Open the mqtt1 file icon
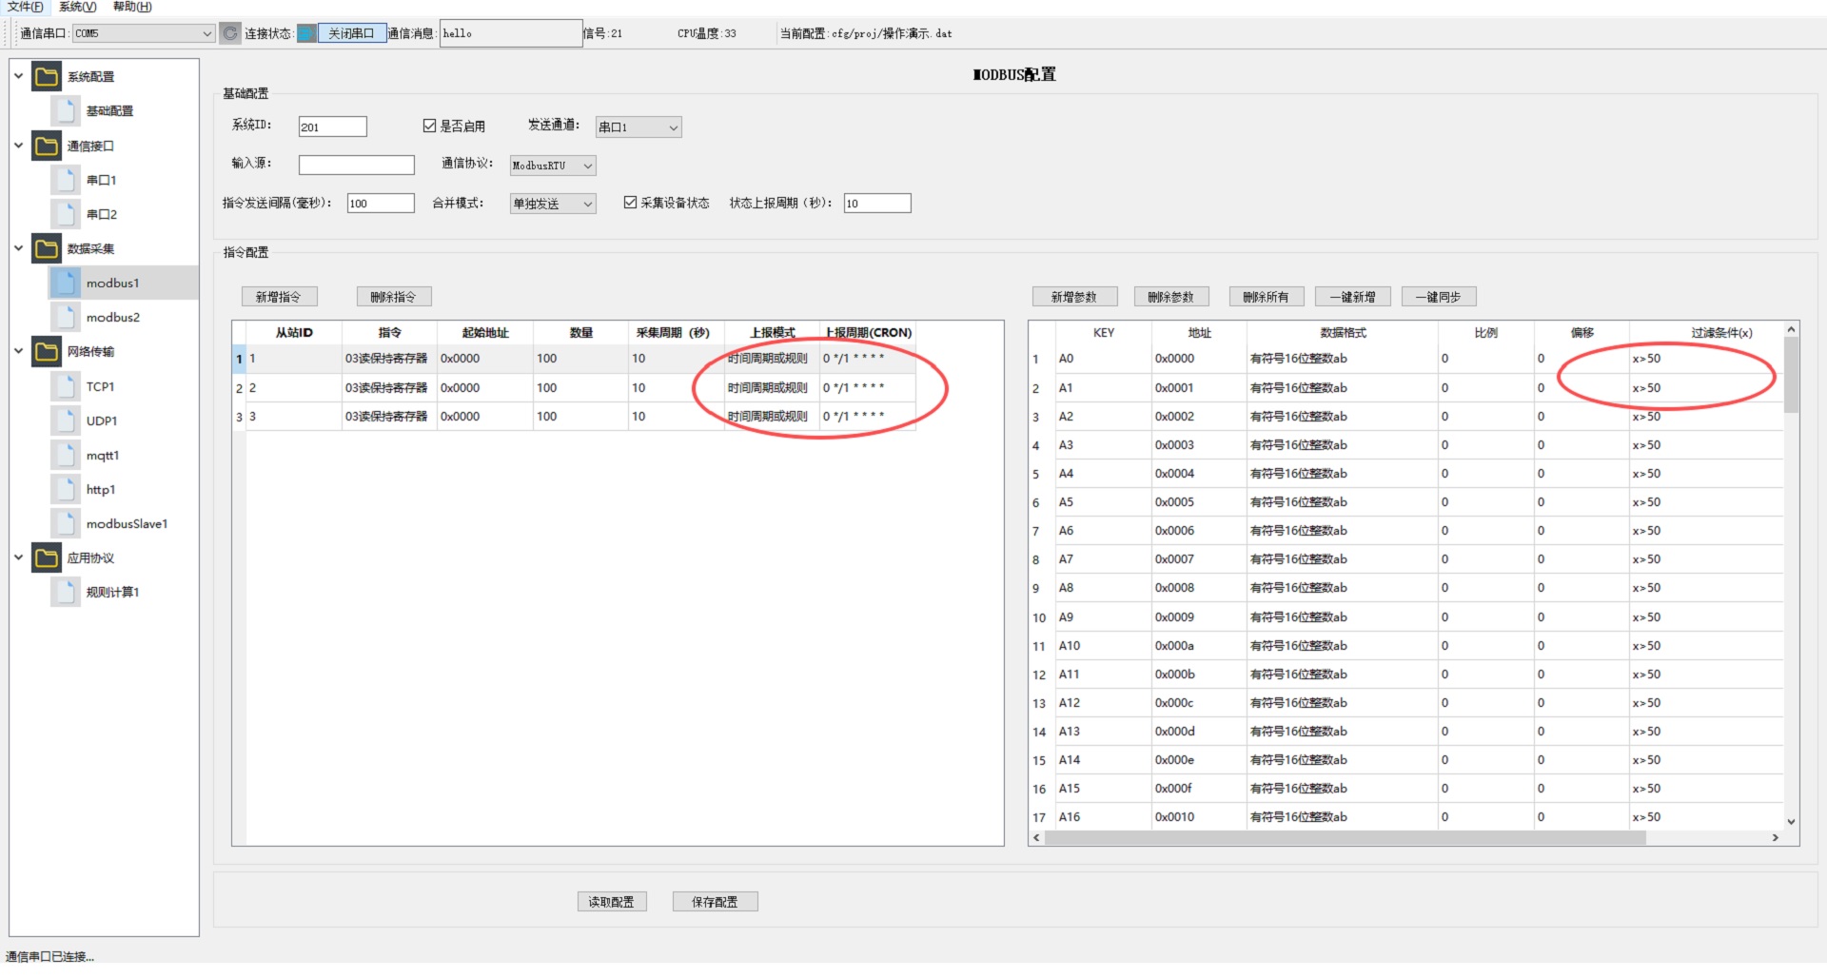 click(x=66, y=456)
